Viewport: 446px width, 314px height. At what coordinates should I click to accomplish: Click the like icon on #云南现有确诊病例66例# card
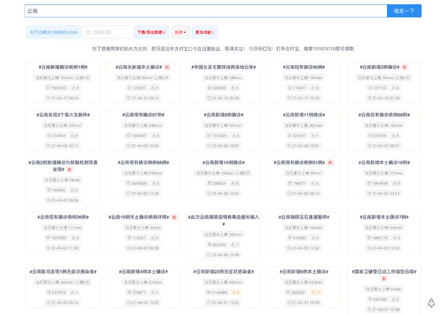pos(154,183)
